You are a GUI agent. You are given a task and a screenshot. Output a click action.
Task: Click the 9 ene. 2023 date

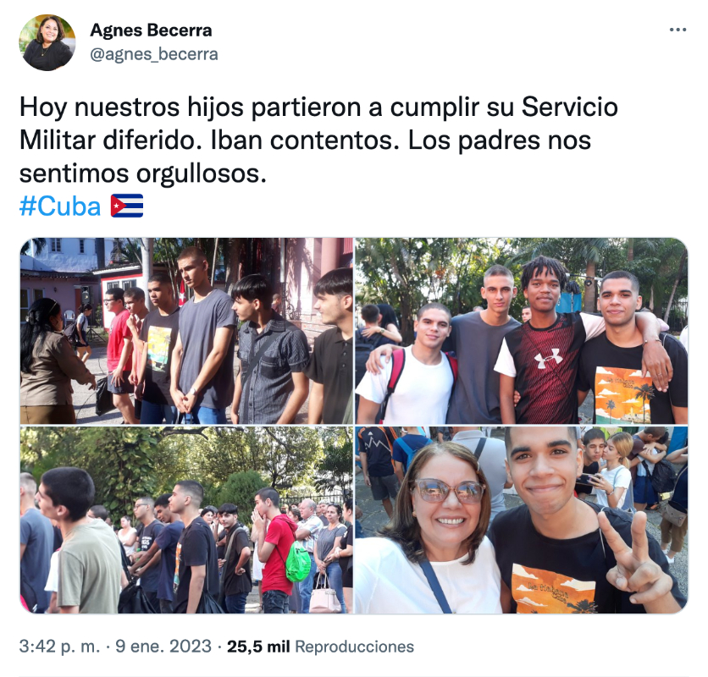[x=163, y=647]
